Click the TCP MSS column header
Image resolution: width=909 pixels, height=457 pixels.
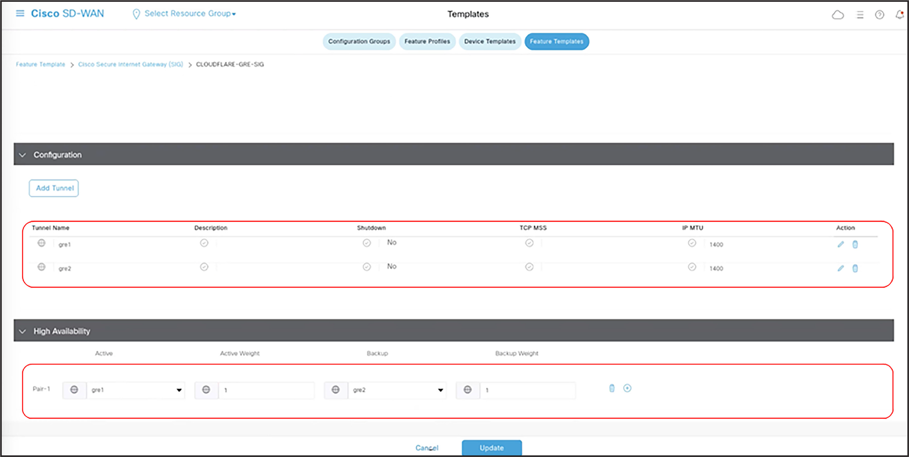click(533, 228)
